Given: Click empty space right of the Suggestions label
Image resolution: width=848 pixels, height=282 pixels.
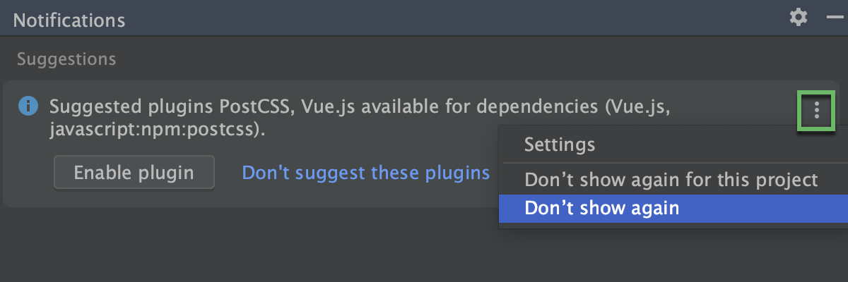Looking at the screenshot, I should [424, 59].
